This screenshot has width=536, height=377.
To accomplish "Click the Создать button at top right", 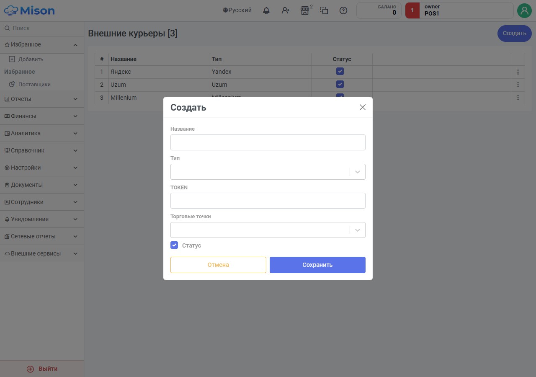I will tap(515, 34).
